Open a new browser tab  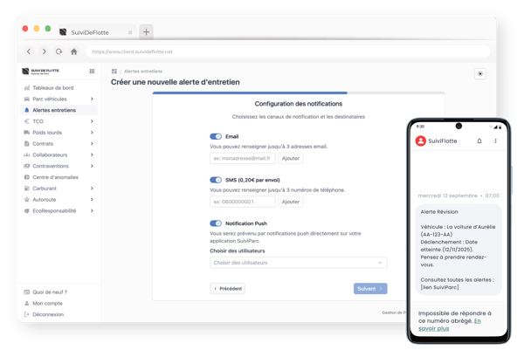[146, 32]
